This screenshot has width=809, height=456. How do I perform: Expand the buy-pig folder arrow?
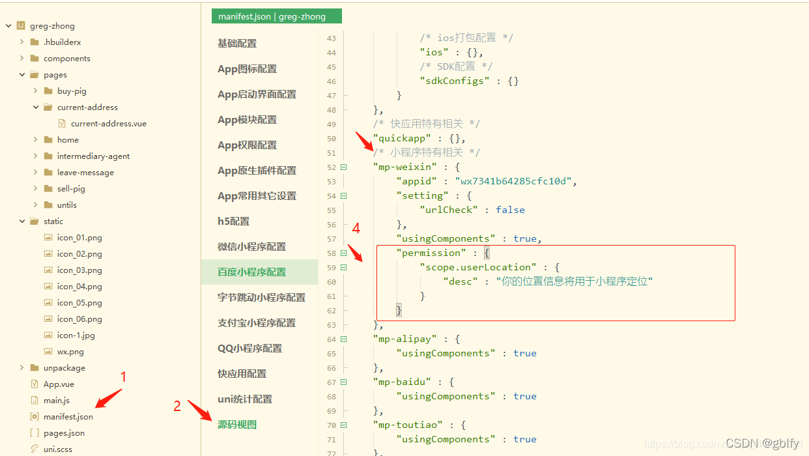(x=35, y=91)
